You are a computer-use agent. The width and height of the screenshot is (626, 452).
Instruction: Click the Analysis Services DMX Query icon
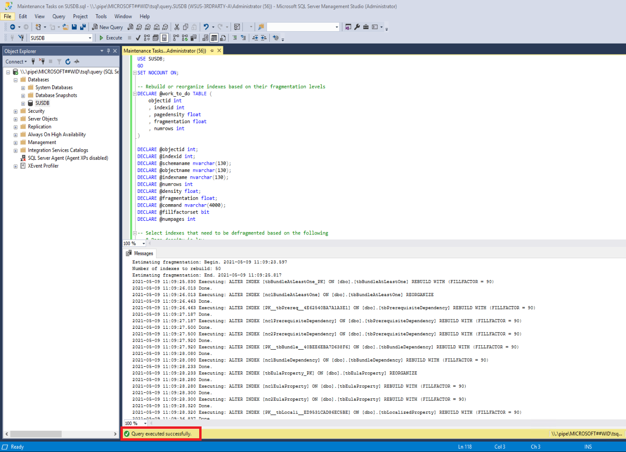[147, 27]
